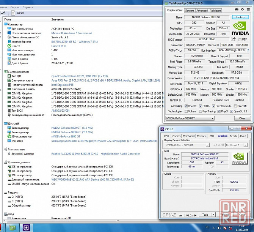This screenshot has height=232, width=254.
Task: Toggle the OpenCL checkbox
Action: (x=186, y=106)
